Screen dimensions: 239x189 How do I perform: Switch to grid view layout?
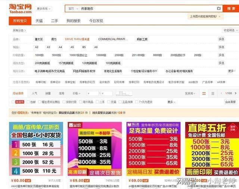pos(204,94)
